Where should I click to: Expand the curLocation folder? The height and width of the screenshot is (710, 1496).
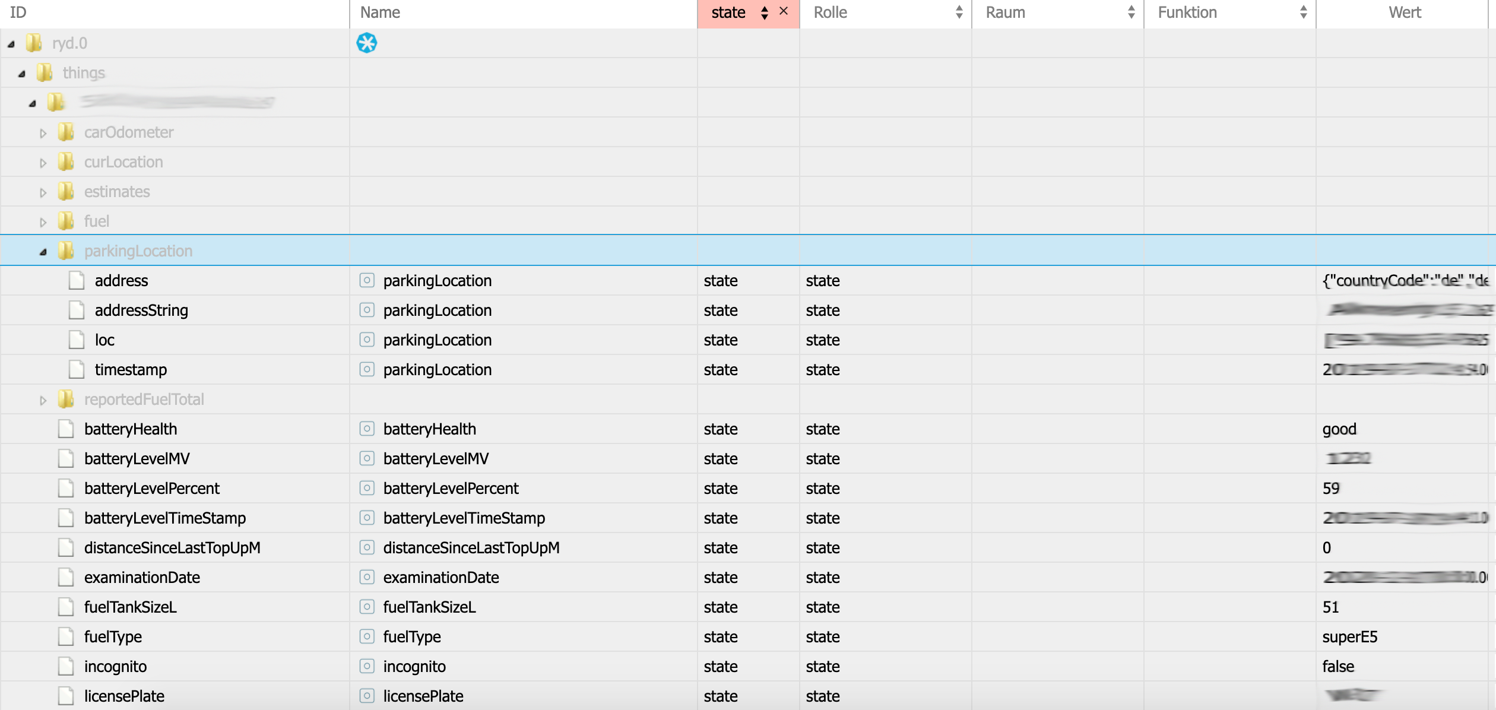pos(43,163)
